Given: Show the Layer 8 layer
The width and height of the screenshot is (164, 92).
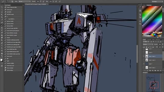Looking at the screenshot, I should pyautogui.click(x=144, y=52).
